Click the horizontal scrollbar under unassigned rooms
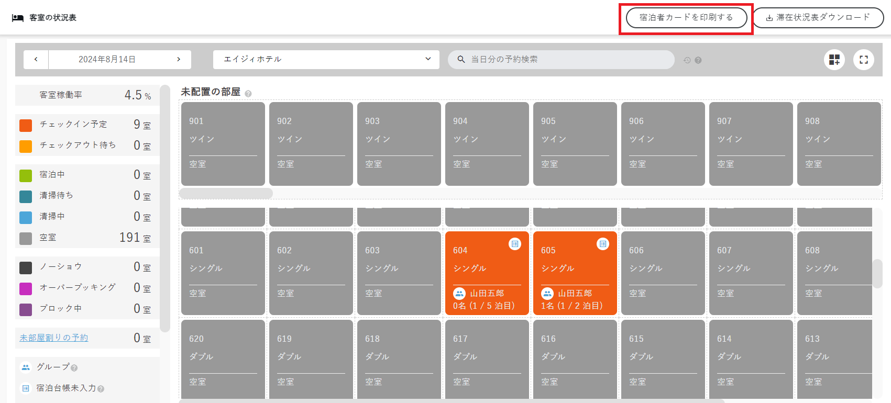Screen dimensions: 891x403 [x=226, y=194]
